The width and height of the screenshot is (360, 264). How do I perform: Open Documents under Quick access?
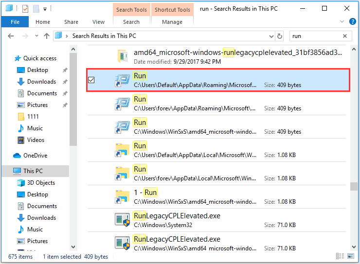(x=37, y=93)
